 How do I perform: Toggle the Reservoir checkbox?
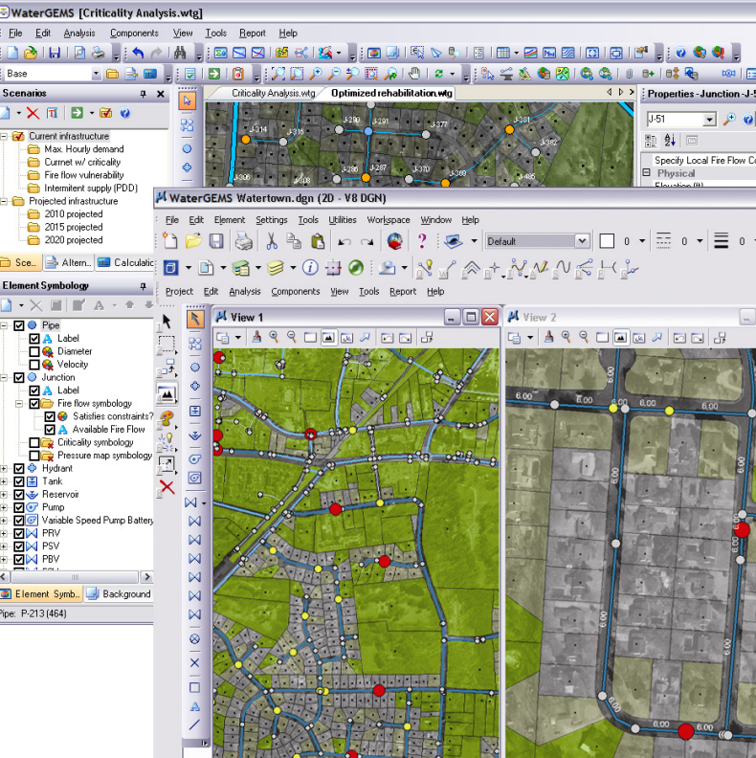[x=19, y=495]
